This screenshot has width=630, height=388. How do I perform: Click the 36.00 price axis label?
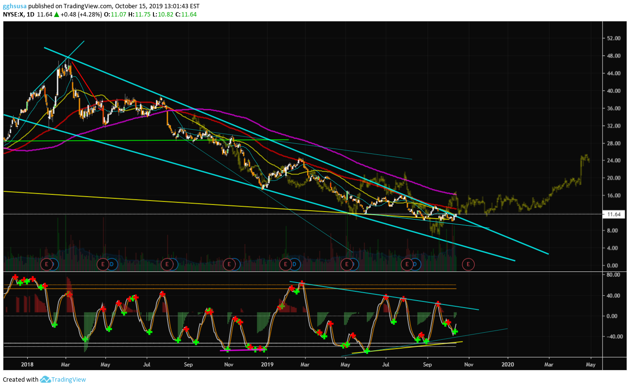coord(614,108)
